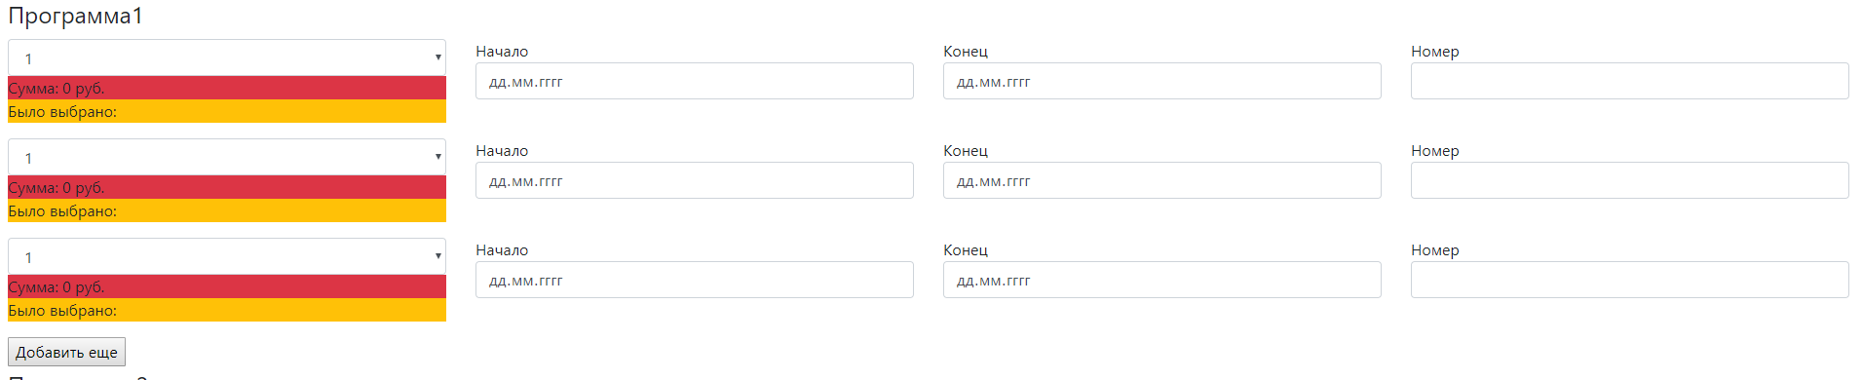Focus the third row Конец date field
The width and height of the screenshot is (1862, 380).
tap(1162, 280)
